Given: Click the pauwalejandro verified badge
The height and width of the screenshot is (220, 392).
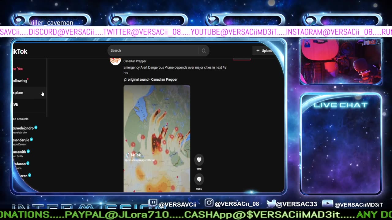Looking at the screenshot, I should [36, 128].
